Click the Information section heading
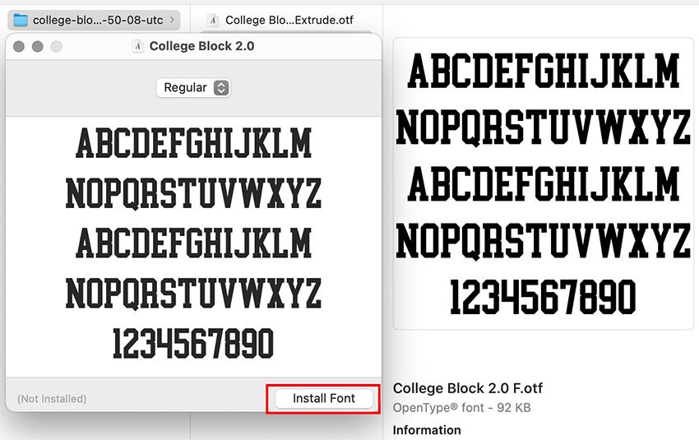 [427, 430]
